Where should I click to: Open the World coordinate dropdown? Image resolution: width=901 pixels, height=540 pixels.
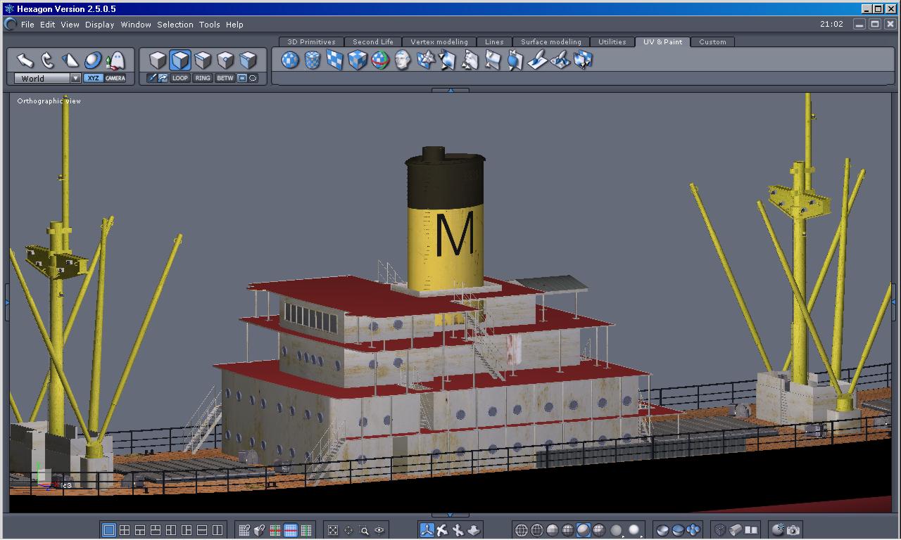[75, 78]
